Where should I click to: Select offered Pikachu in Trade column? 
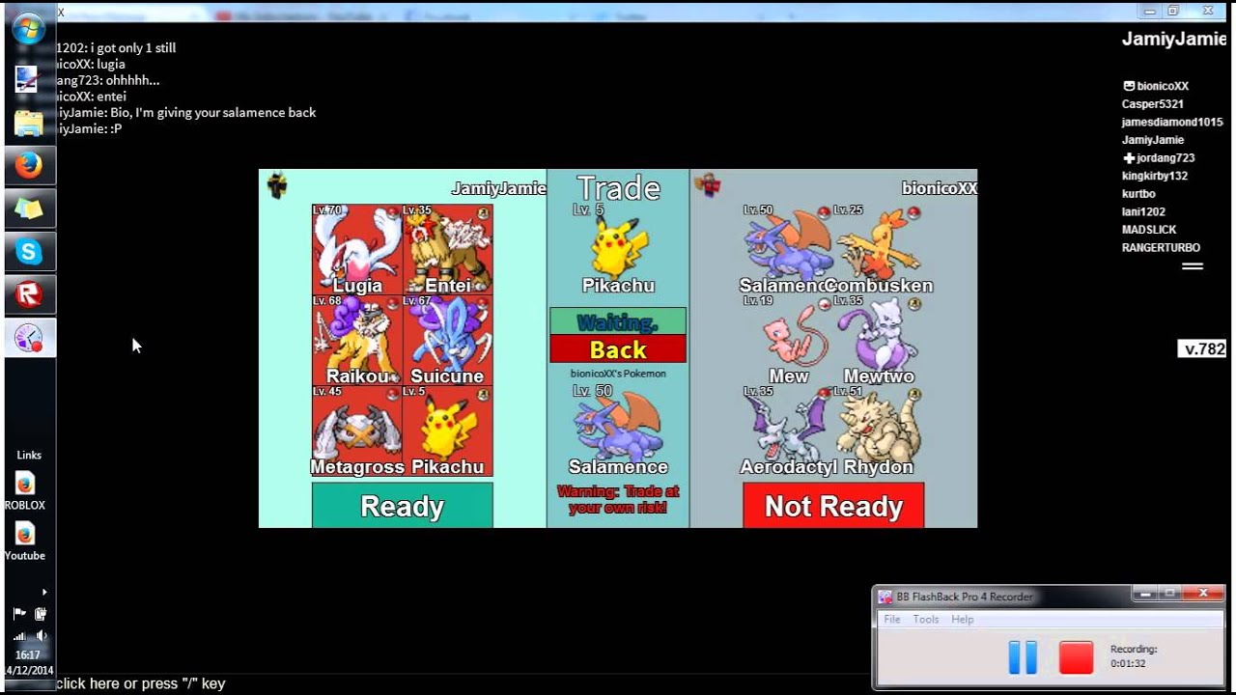tap(618, 249)
